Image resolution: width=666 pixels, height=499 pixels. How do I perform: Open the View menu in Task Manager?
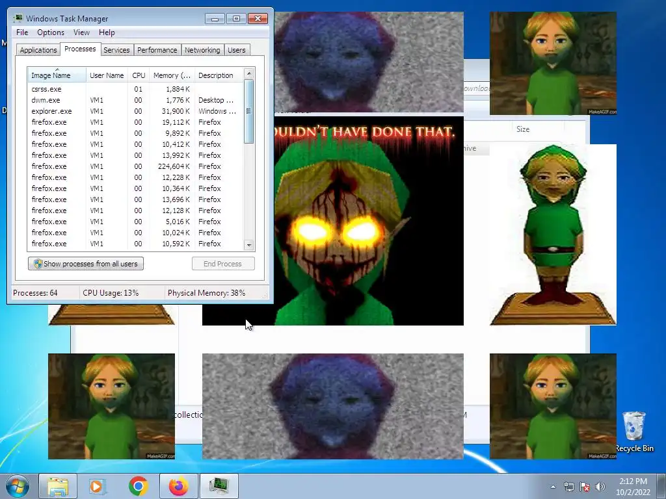click(x=81, y=32)
